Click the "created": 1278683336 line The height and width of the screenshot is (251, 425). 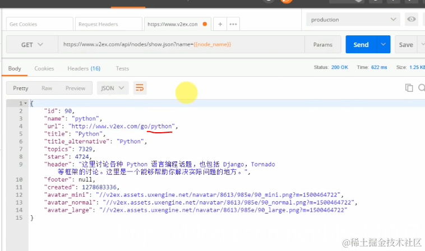pos(82,187)
